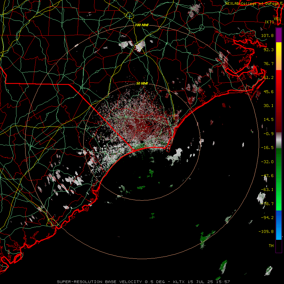
Task: Click the 50 NMI range ring label
Action: [142, 84]
